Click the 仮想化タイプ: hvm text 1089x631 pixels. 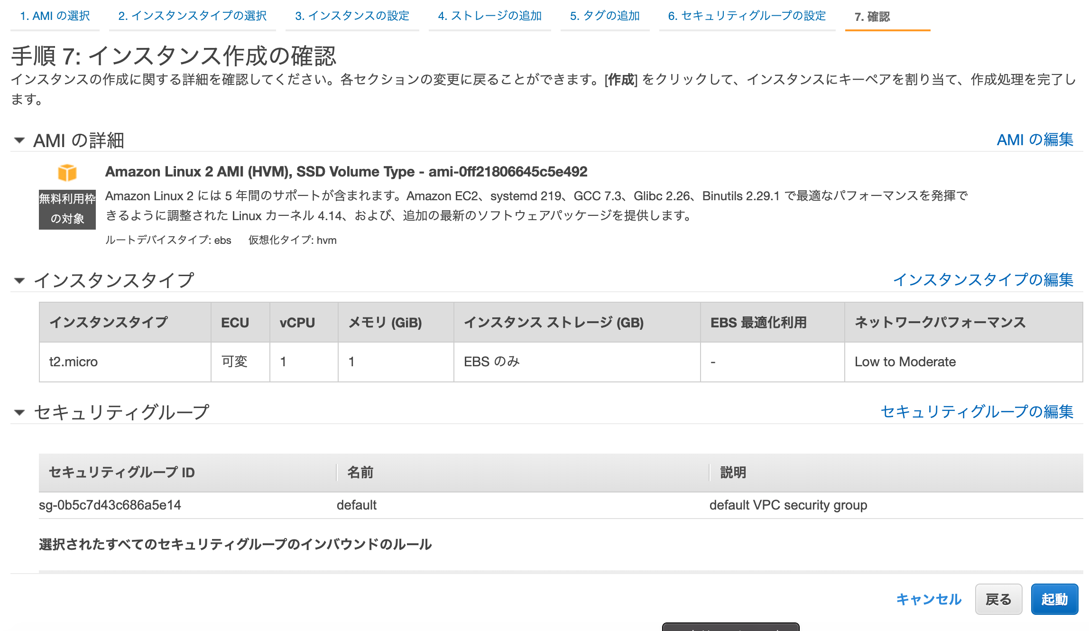pos(293,240)
